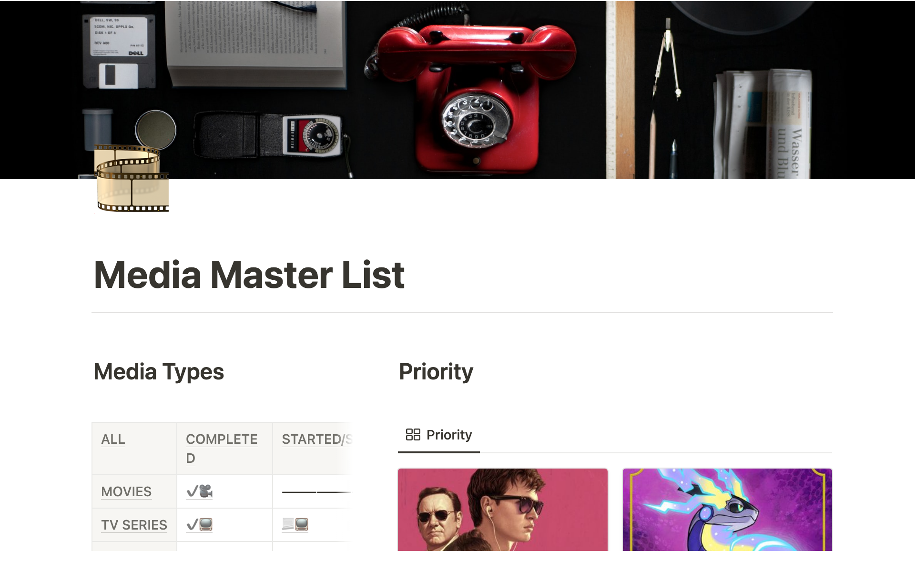Click the Media Types section heading
The width and height of the screenshot is (915, 572).
(x=159, y=371)
